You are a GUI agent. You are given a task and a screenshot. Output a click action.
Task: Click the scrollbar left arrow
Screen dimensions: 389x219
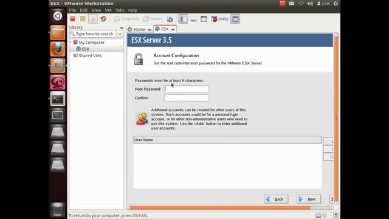[x=128, y=208]
